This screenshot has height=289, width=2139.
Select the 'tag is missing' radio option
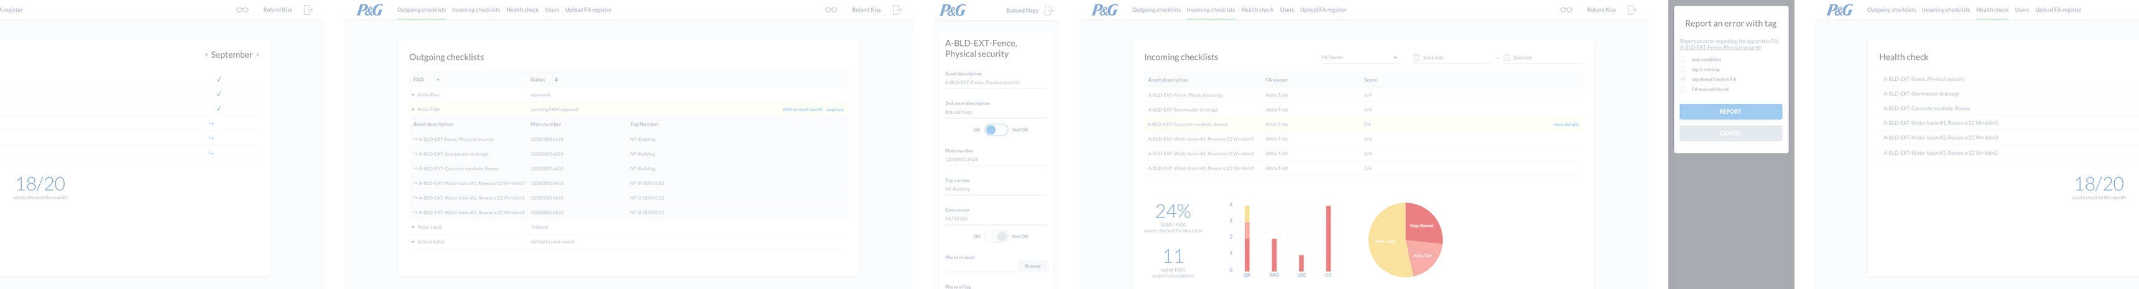1683,70
